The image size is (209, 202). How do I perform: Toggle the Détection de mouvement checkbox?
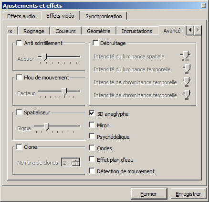(92, 171)
